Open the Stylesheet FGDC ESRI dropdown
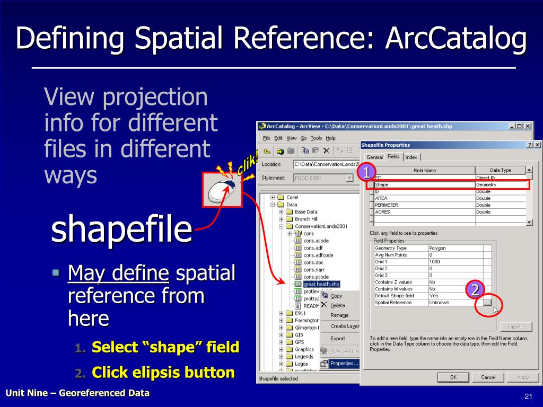This screenshot has height=407, width=543. coord(349,178)
